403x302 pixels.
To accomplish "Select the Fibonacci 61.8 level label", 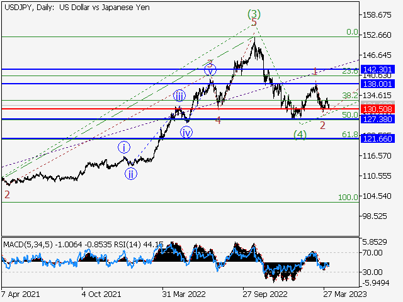I will (x=350, y=134).
